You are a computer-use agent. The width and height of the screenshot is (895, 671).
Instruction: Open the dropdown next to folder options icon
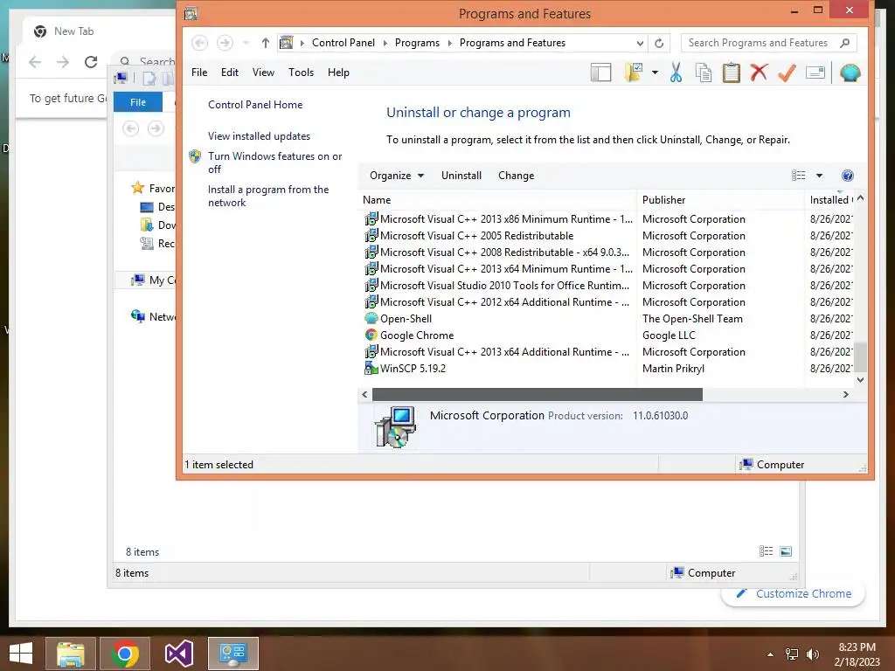[655, 73]
